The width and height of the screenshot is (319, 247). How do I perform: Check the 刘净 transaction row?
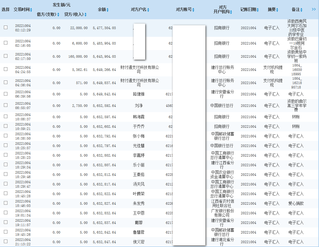pyautogui.click(x=6, y=105)
